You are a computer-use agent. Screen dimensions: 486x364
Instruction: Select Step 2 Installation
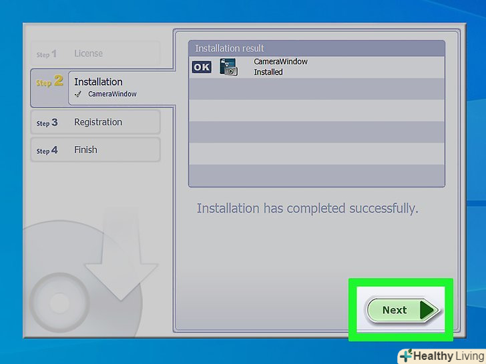coord(102,88)
